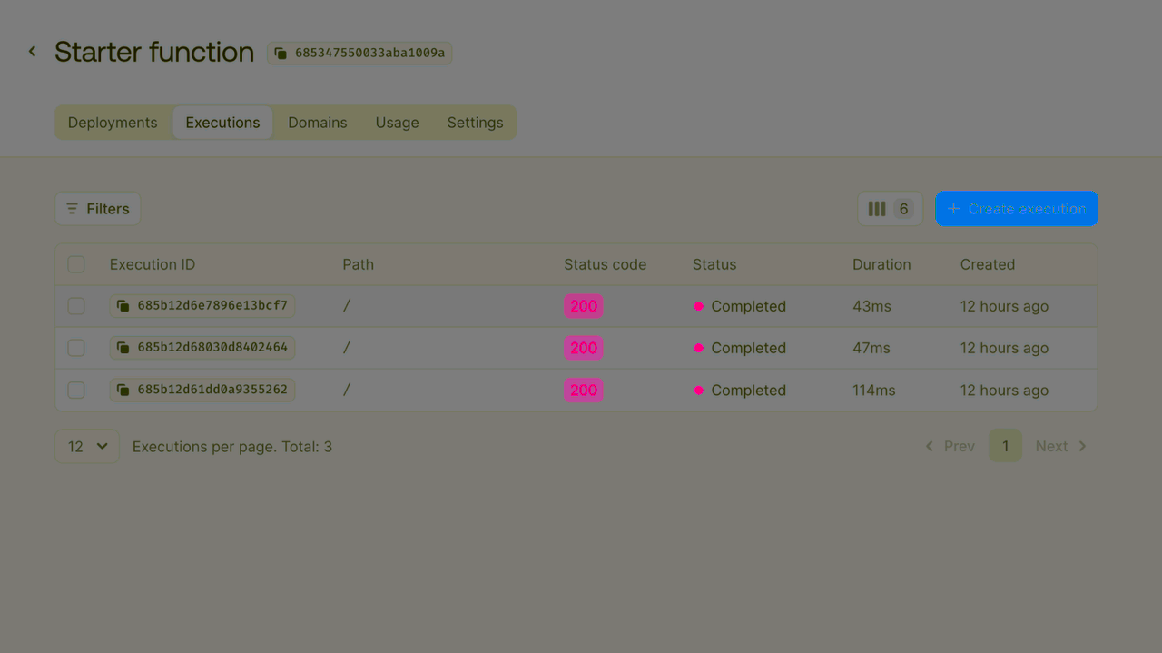Click the 200 status code badge in the first row

[583, 306]
